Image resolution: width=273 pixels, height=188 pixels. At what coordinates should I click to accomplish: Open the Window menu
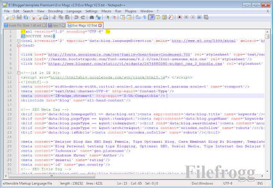pyautogui.click(x=147, y=11)
